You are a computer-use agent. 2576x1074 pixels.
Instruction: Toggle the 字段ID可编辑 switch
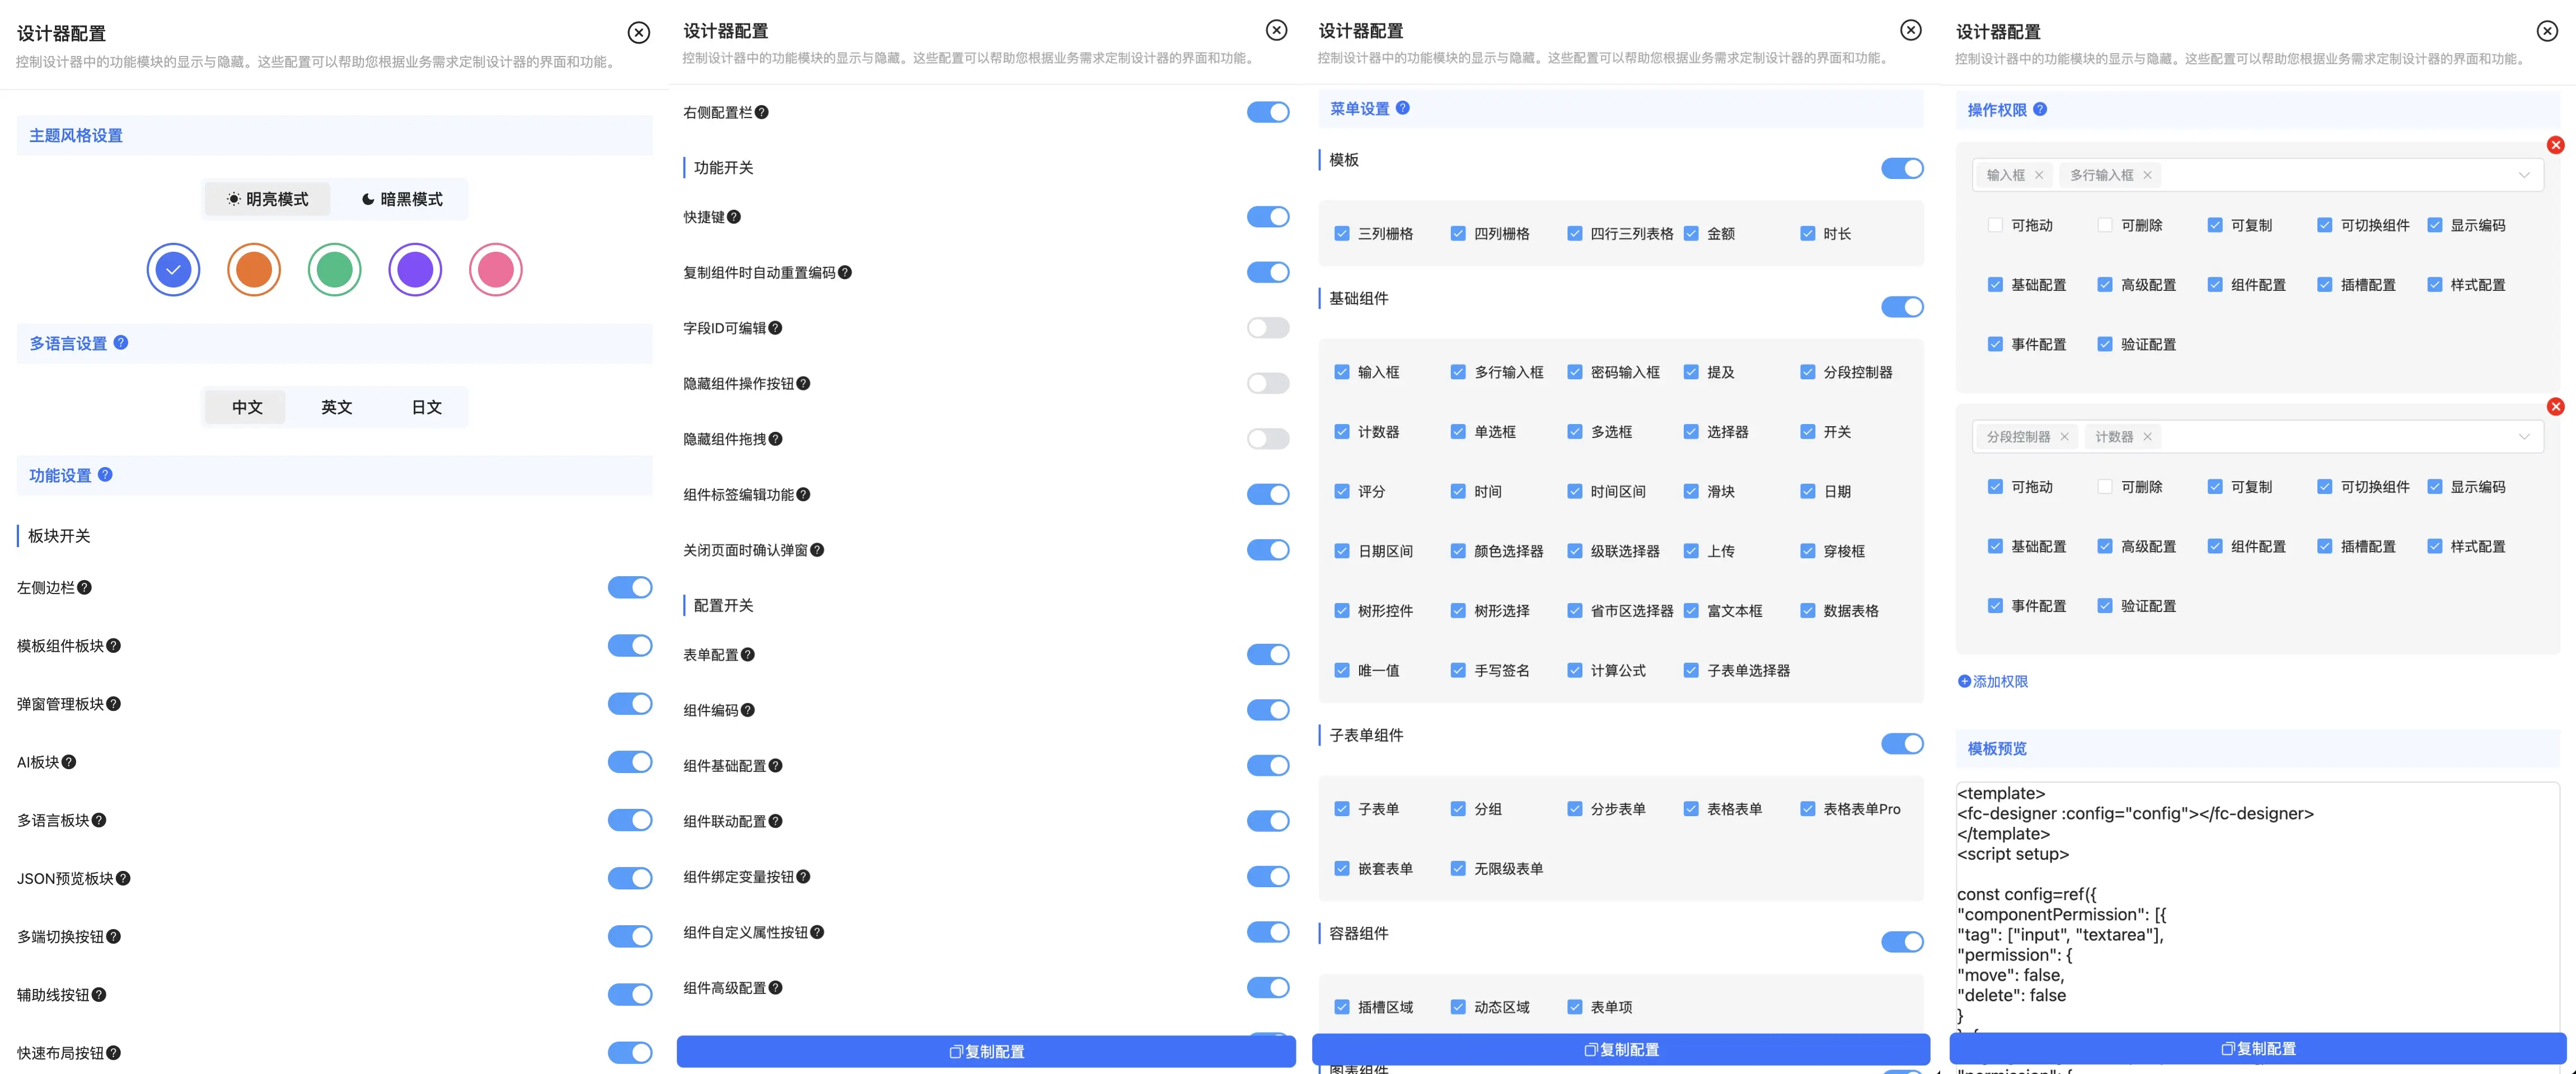pos(1267,328)
